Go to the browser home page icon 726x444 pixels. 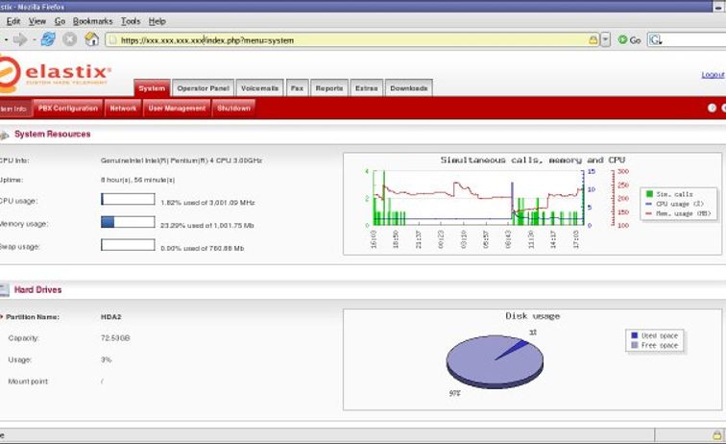91,39
